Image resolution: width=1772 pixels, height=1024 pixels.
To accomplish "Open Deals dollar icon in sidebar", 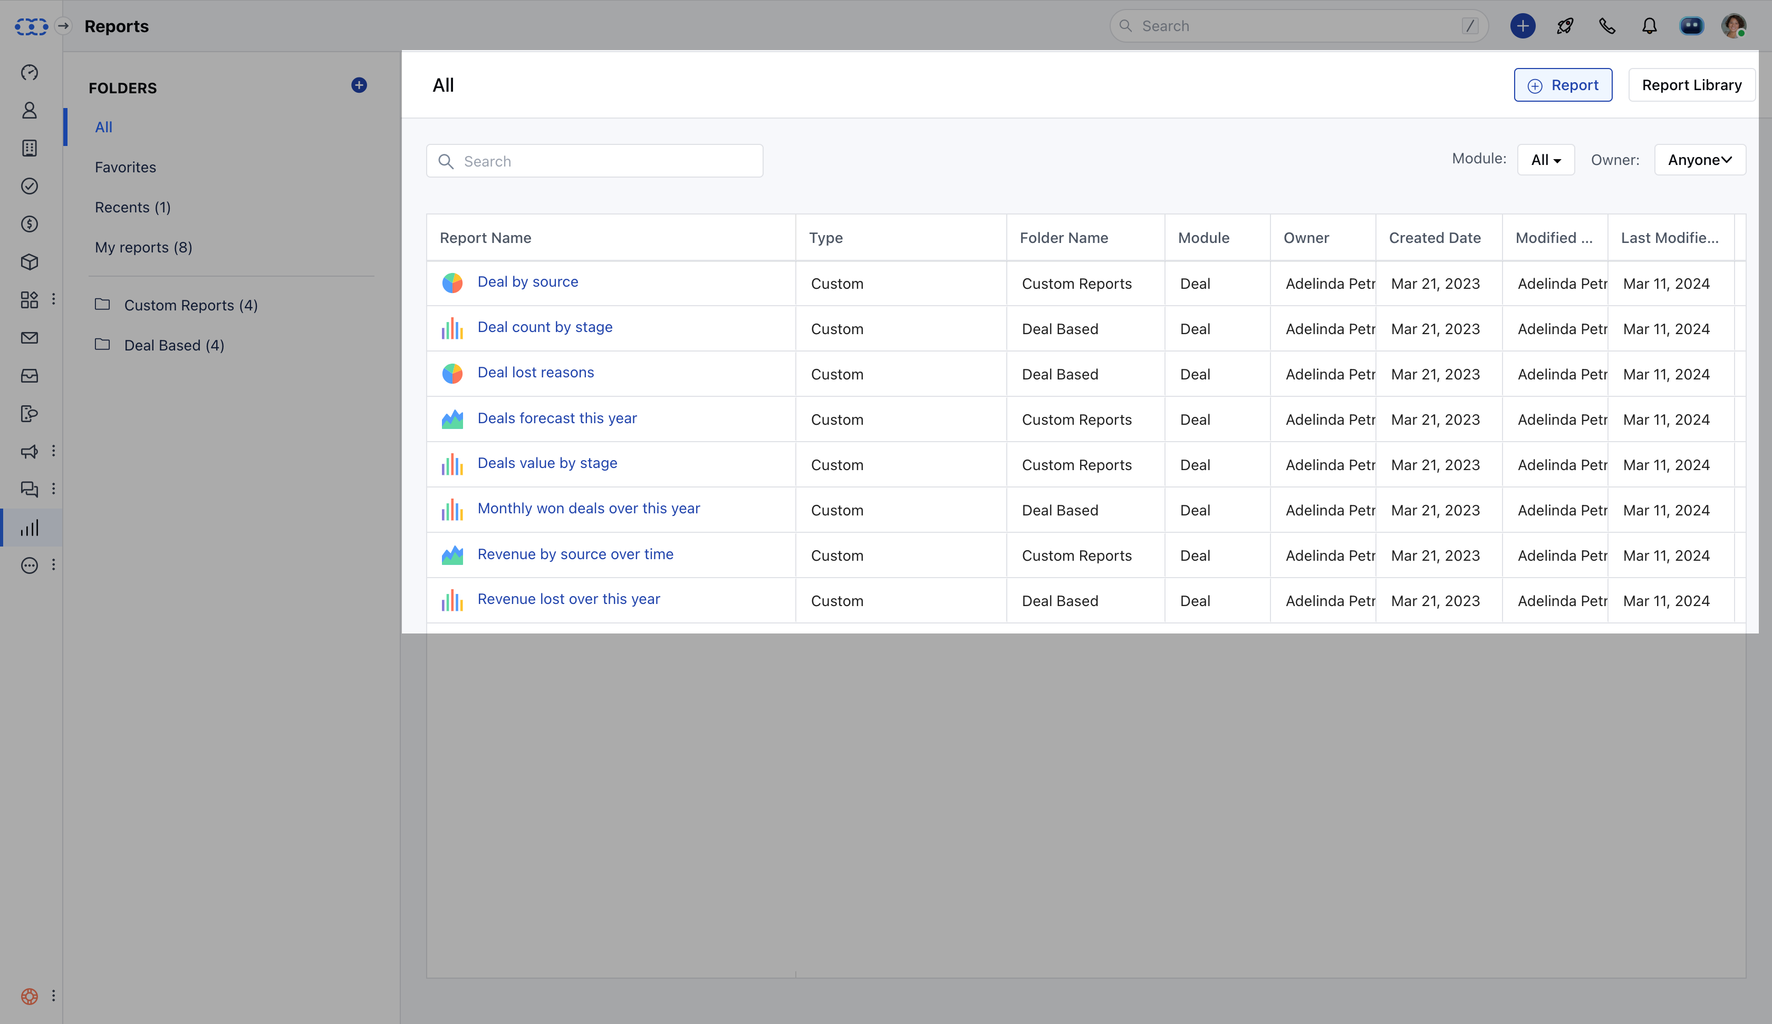I will click(30, 224).
